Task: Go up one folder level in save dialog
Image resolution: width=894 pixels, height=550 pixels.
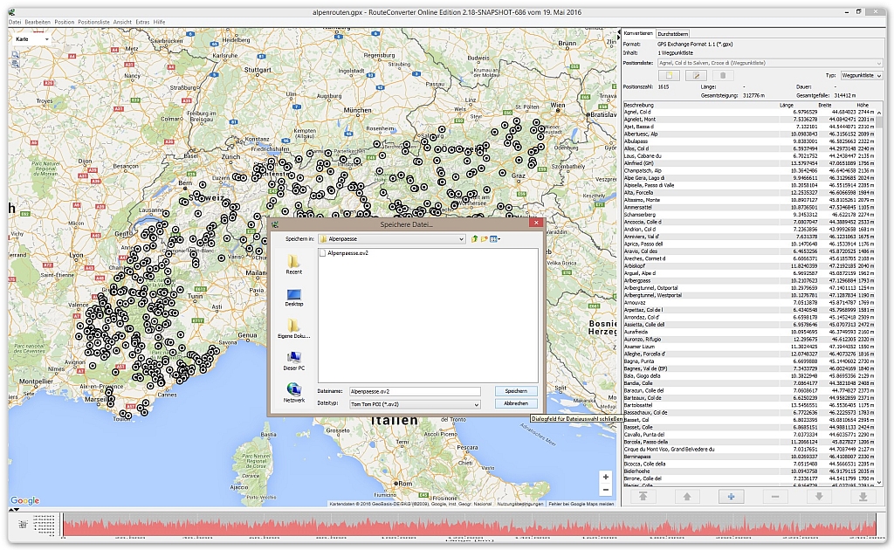Action: click(473, 238)
